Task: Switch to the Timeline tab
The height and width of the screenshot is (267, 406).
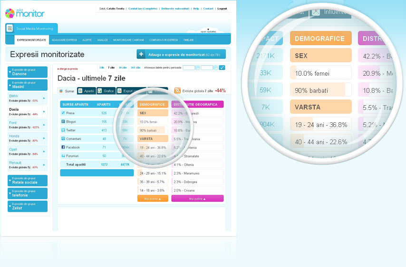Action: pos(188,40)
